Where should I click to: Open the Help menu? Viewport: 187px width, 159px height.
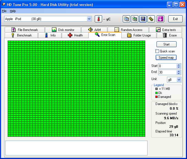13,11
